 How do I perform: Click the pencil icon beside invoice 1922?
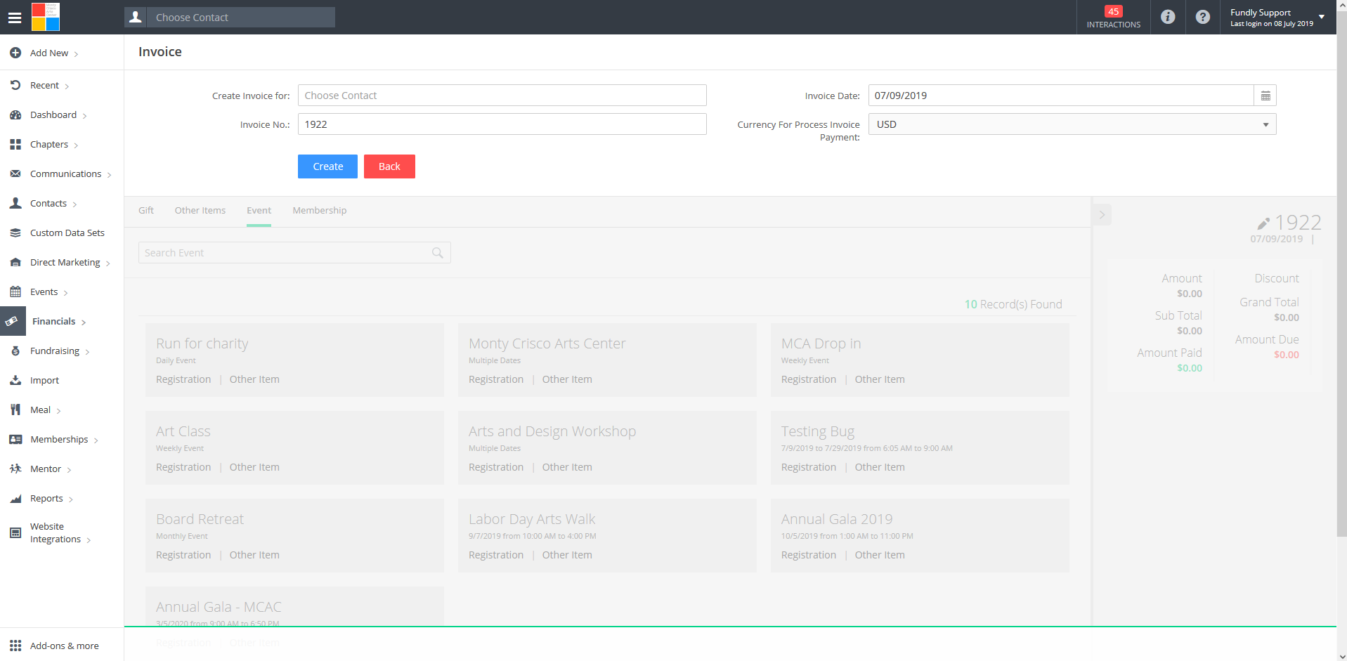coord(1263,224)
